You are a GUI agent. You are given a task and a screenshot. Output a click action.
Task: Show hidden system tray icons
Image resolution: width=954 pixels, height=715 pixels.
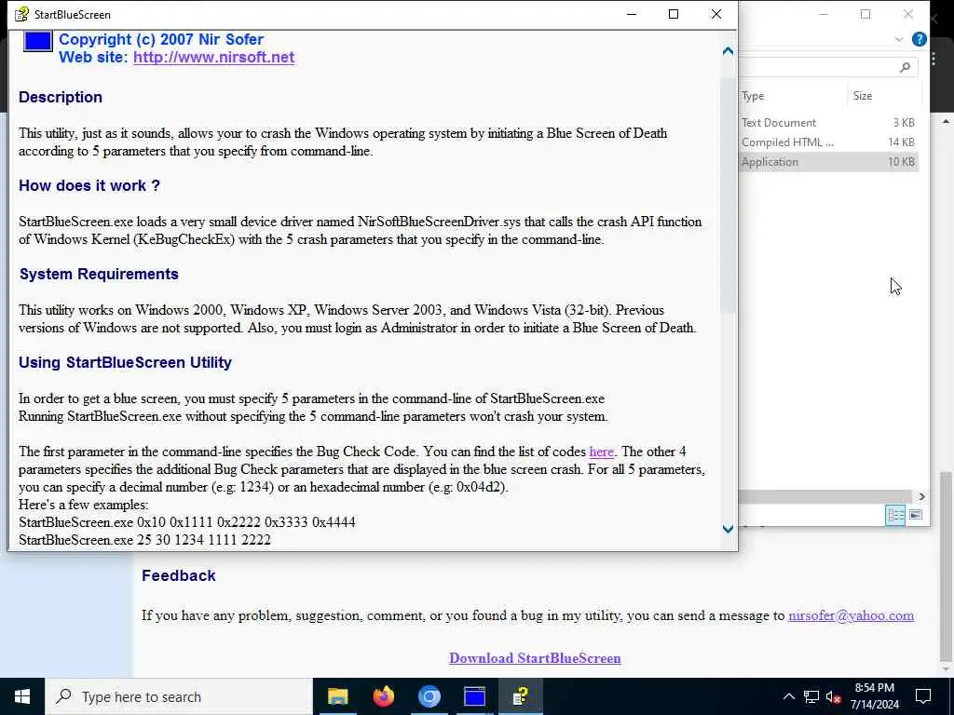coord(788,696)
